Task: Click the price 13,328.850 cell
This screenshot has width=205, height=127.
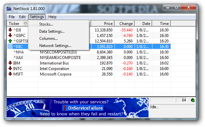Action: pos(103,30)
